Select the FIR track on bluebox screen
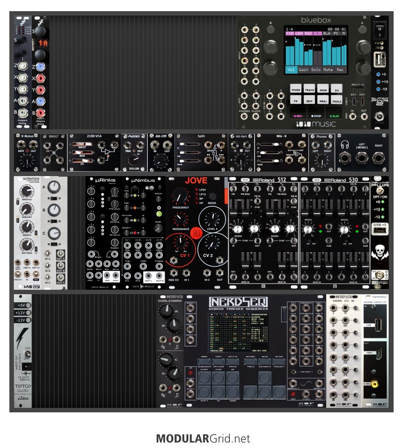The width and height of the screenshot is (407, 448). (290, 33)
